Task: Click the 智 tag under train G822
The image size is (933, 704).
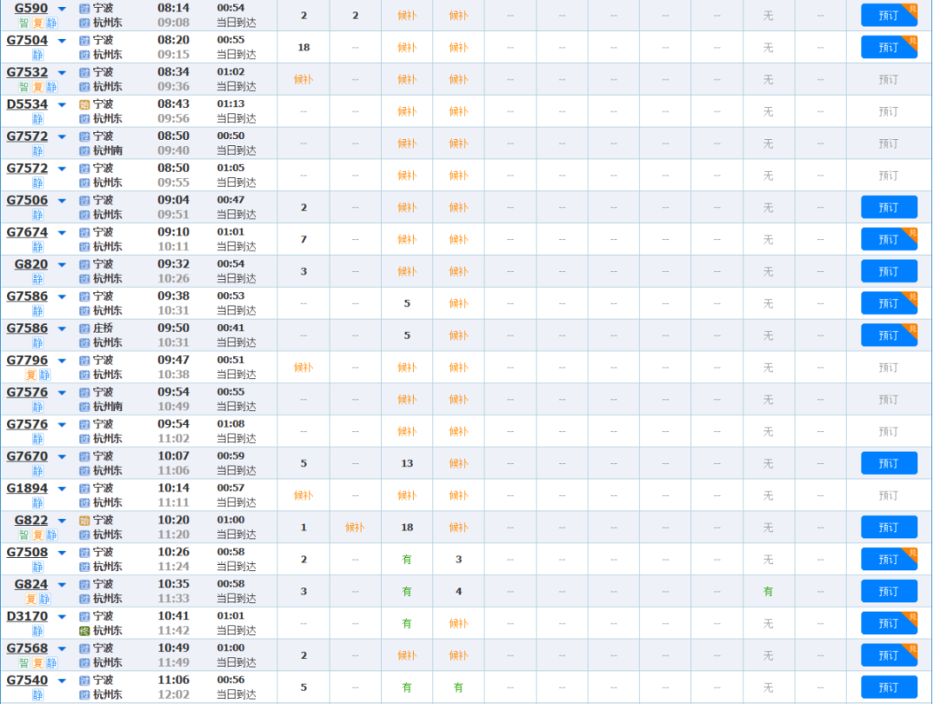Action: [24, 535]
